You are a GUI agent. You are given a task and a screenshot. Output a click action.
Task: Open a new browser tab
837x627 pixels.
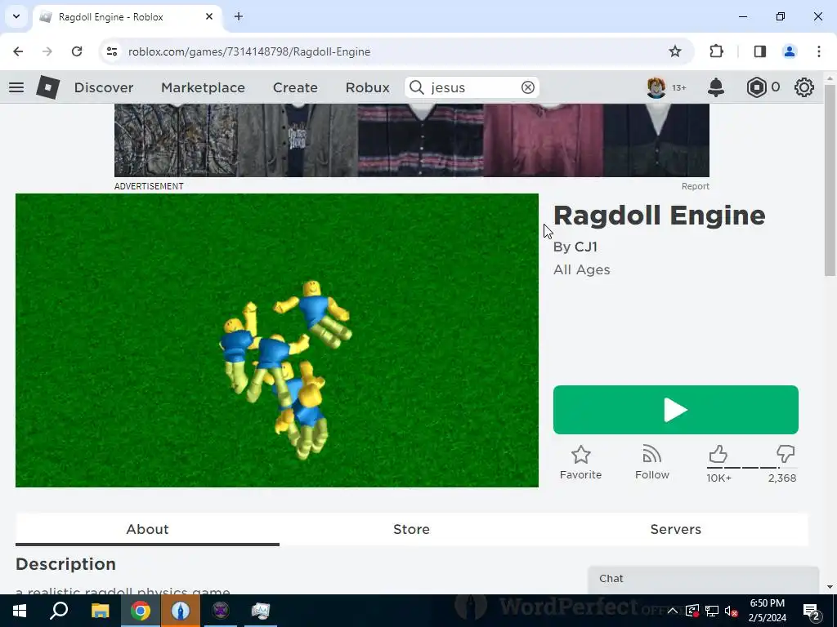pos(239,16)
